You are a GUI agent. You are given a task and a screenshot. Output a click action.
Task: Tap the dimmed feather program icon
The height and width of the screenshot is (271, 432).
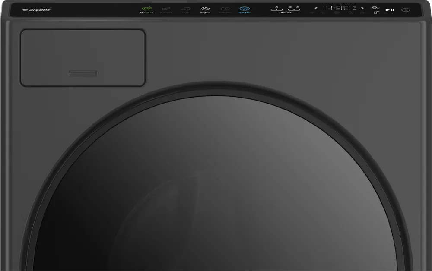coord(166,9)
